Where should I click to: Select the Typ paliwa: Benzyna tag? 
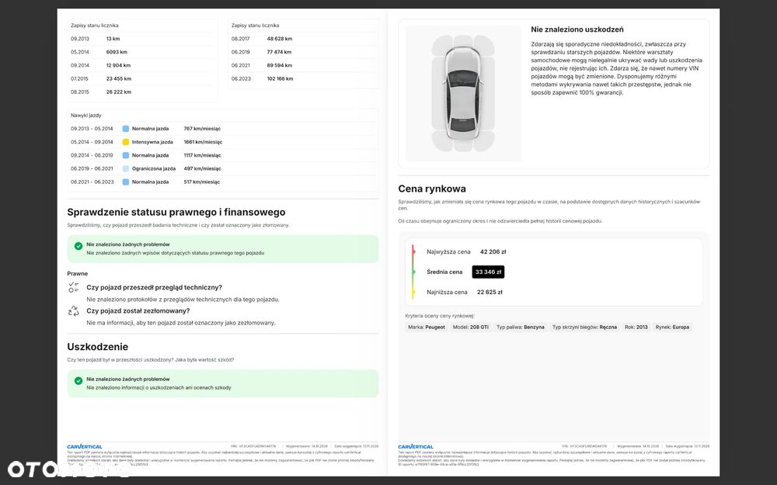521,327
